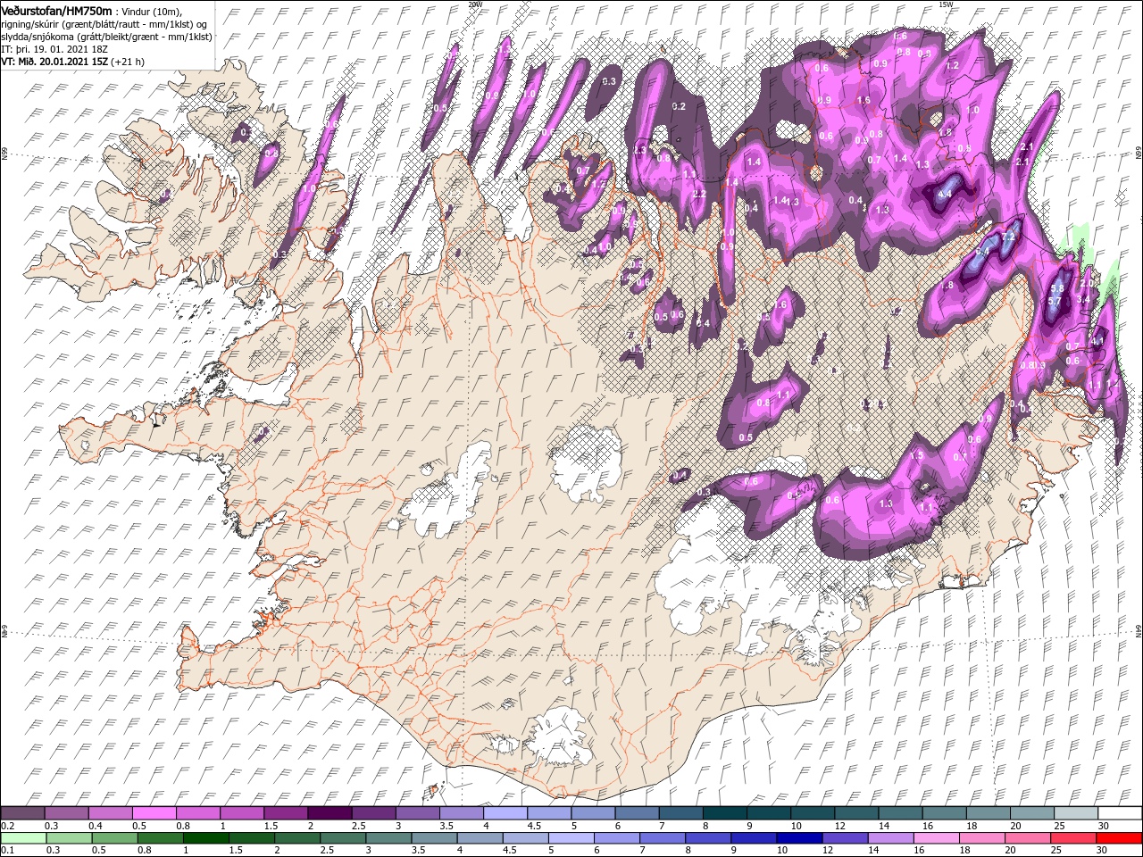The height and width of the screenshot is (857, 1143).
Task: Click the 2.2 precipitation value on the map
Action: pos(700,194)
